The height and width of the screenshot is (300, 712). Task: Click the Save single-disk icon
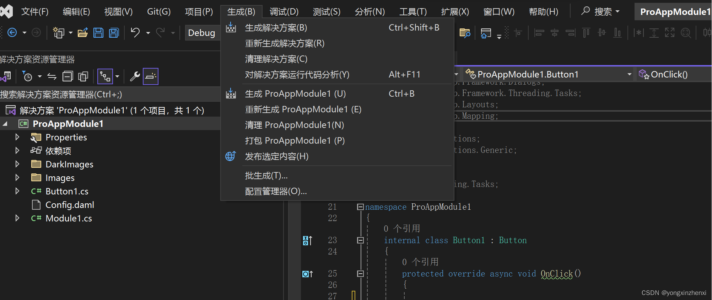coord(98,33)
